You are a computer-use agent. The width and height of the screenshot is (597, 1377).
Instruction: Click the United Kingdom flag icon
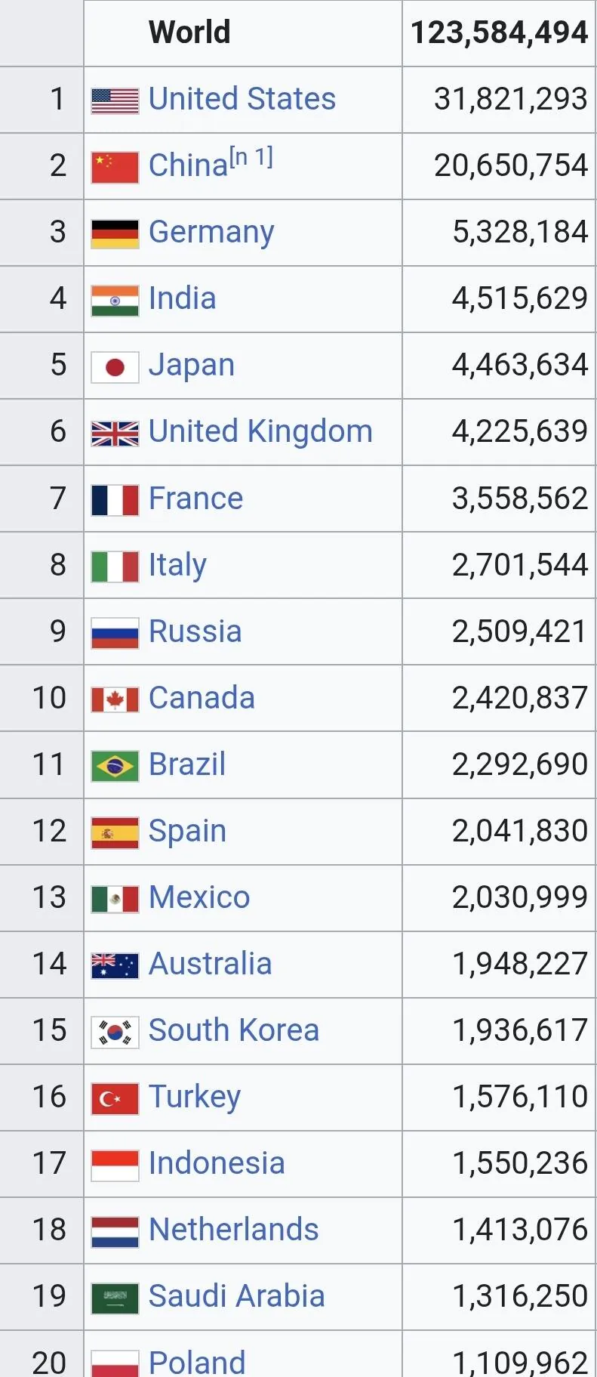(115, 434)
